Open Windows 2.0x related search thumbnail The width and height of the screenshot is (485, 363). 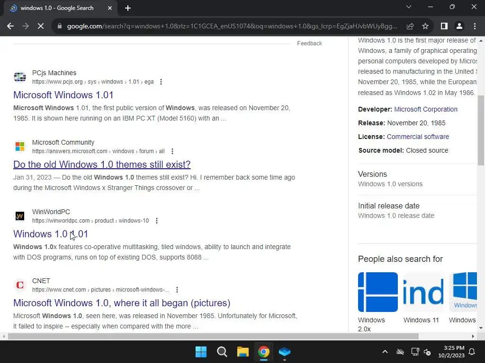[x=378, y=292]
